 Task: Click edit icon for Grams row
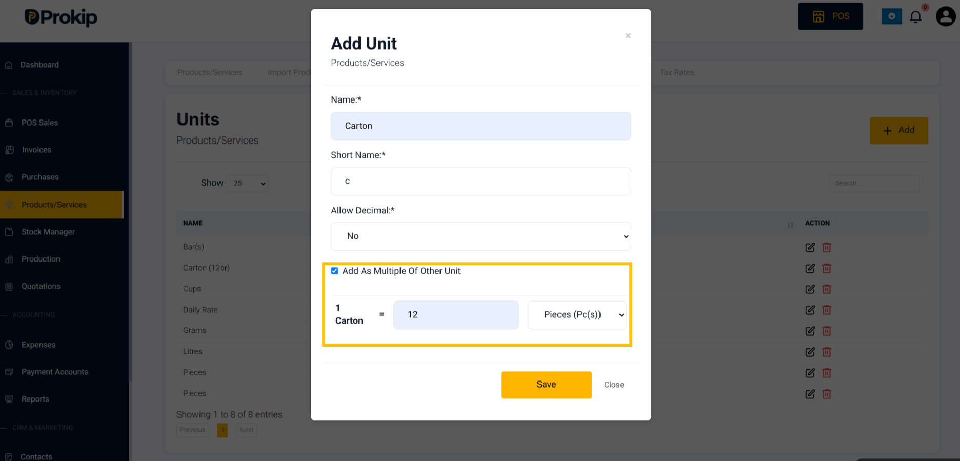pos(810,331)
